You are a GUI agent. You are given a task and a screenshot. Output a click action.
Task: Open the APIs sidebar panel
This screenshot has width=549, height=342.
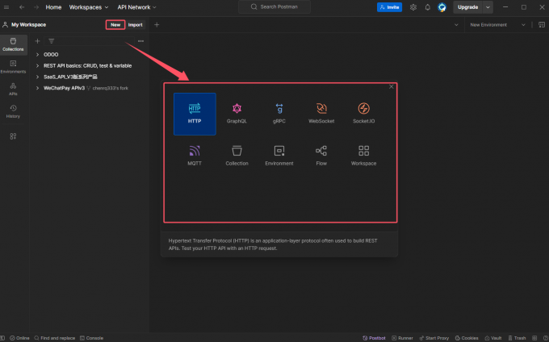(13, 90)
